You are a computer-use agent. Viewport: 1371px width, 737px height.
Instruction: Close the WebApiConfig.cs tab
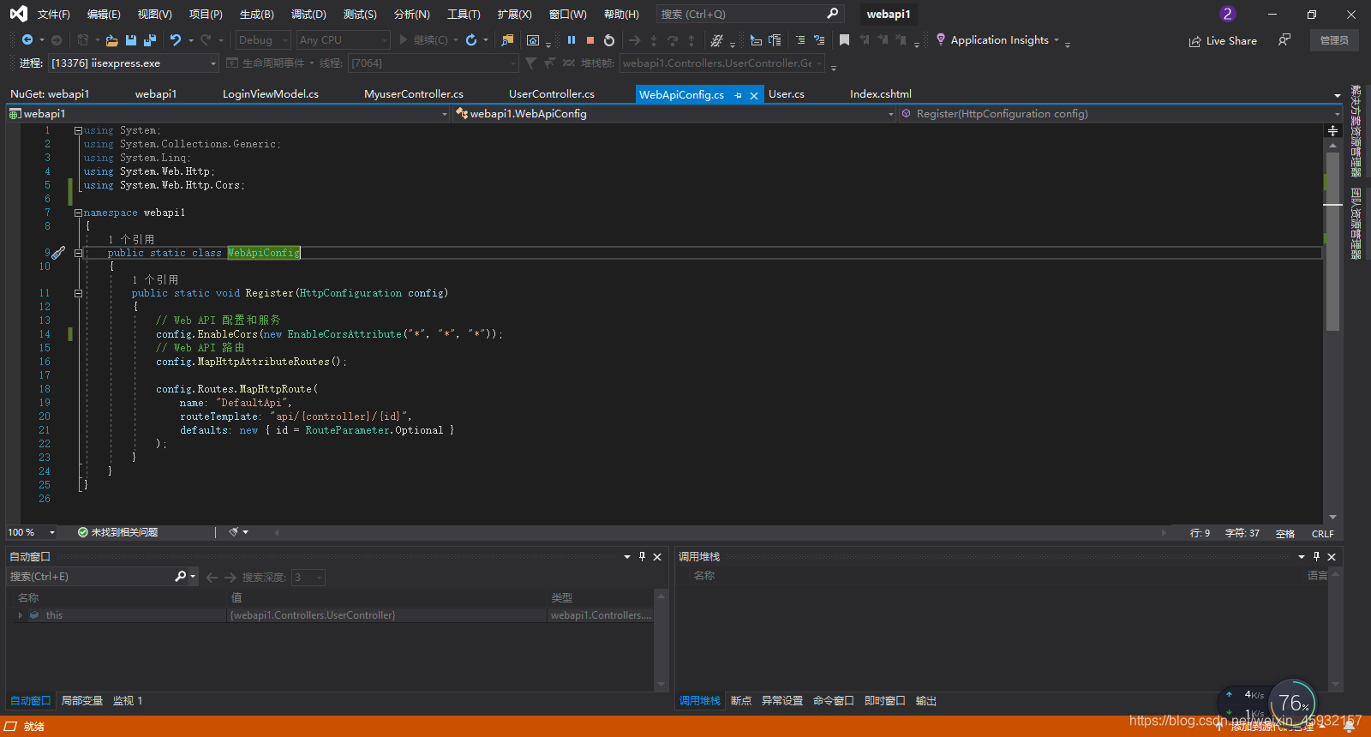[754, 95]
